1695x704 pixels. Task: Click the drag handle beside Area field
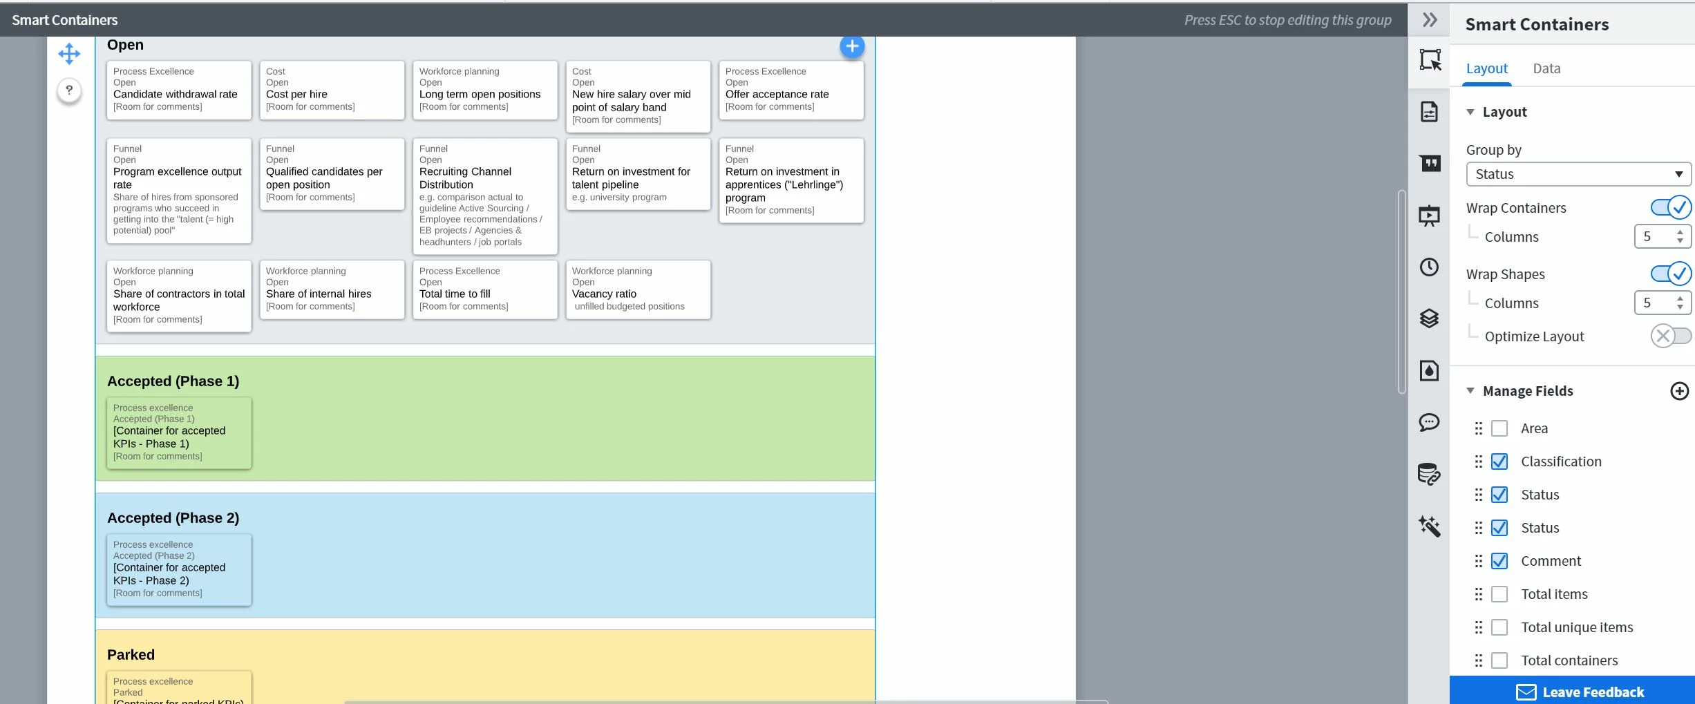(x=1479, y=428)
